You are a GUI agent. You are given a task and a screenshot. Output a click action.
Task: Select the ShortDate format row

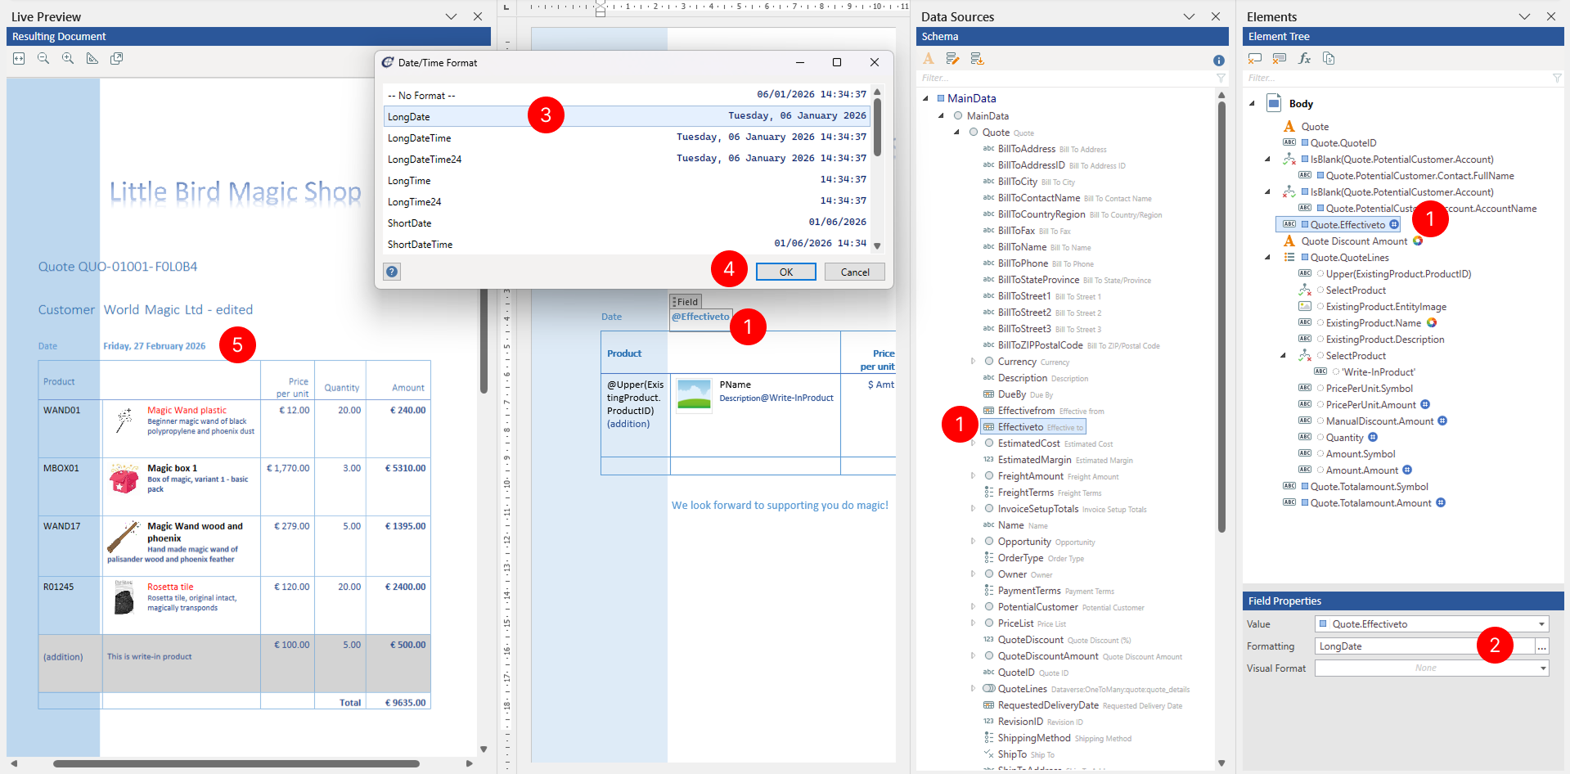pos(627,223)
